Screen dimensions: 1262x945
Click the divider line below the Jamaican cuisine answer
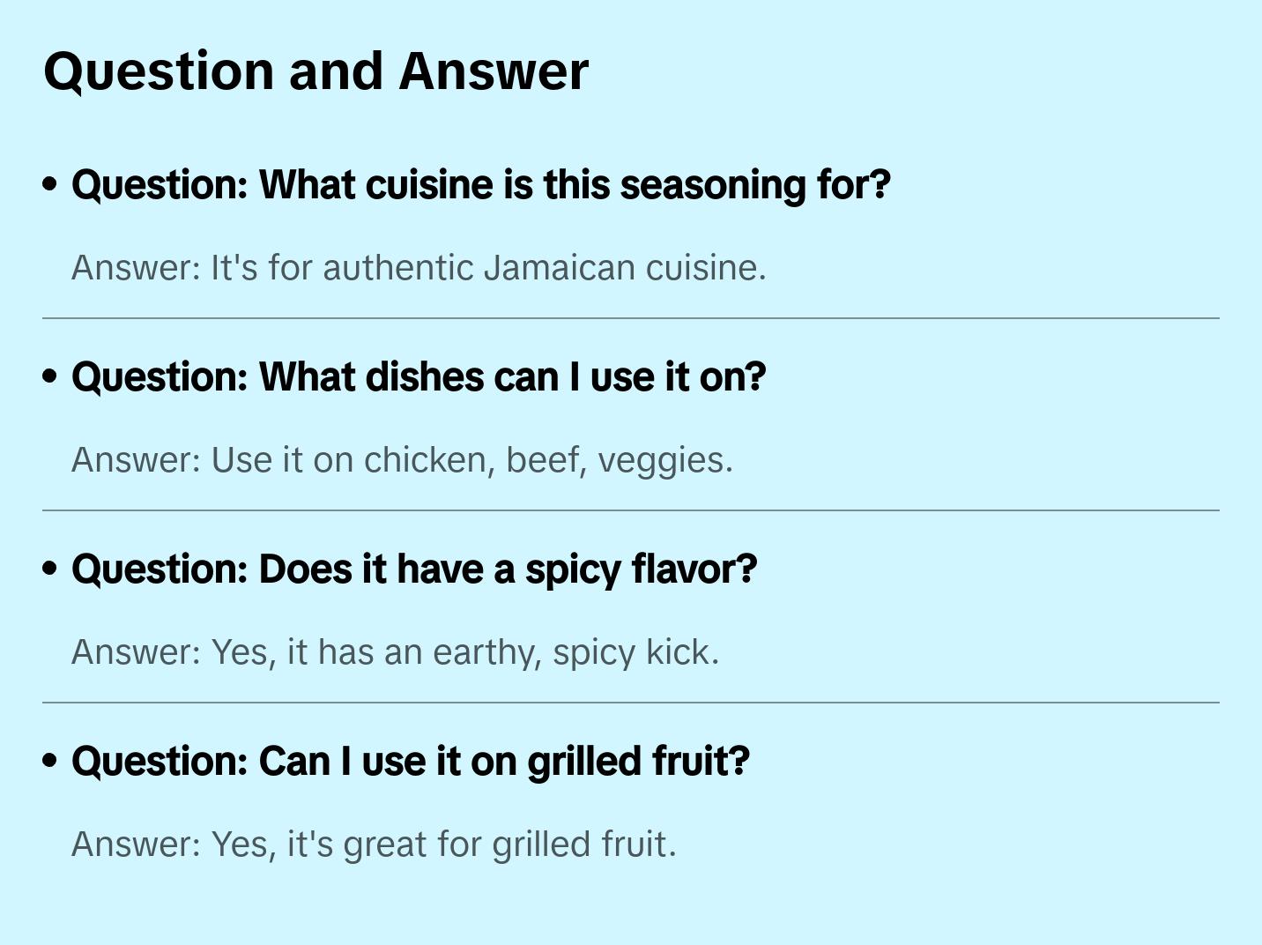(x=631, y=318)
